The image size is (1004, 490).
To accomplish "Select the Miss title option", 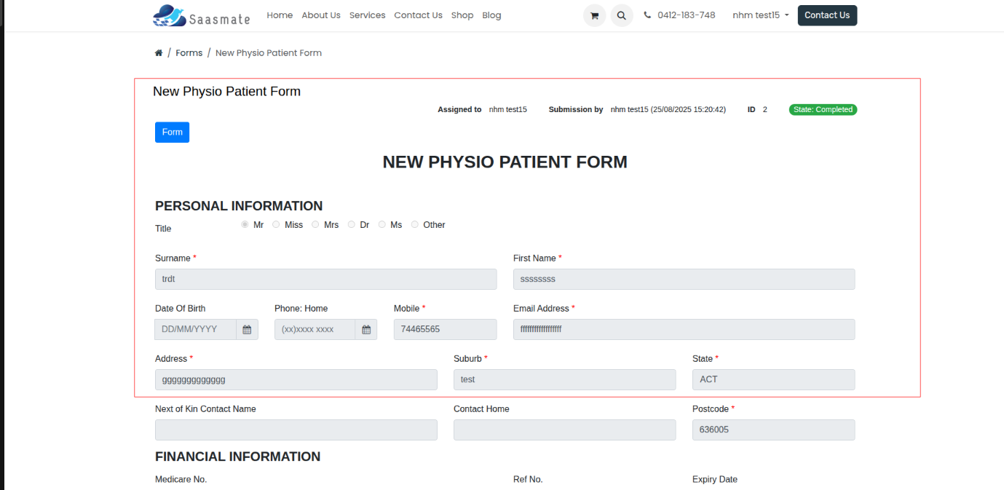I will [276, 225].
